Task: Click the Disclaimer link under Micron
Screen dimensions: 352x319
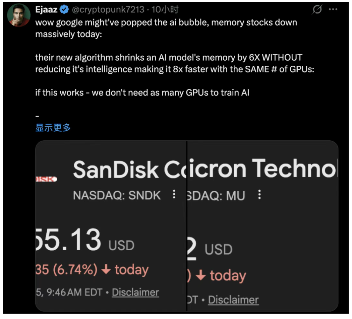Action: pos(233,300)
